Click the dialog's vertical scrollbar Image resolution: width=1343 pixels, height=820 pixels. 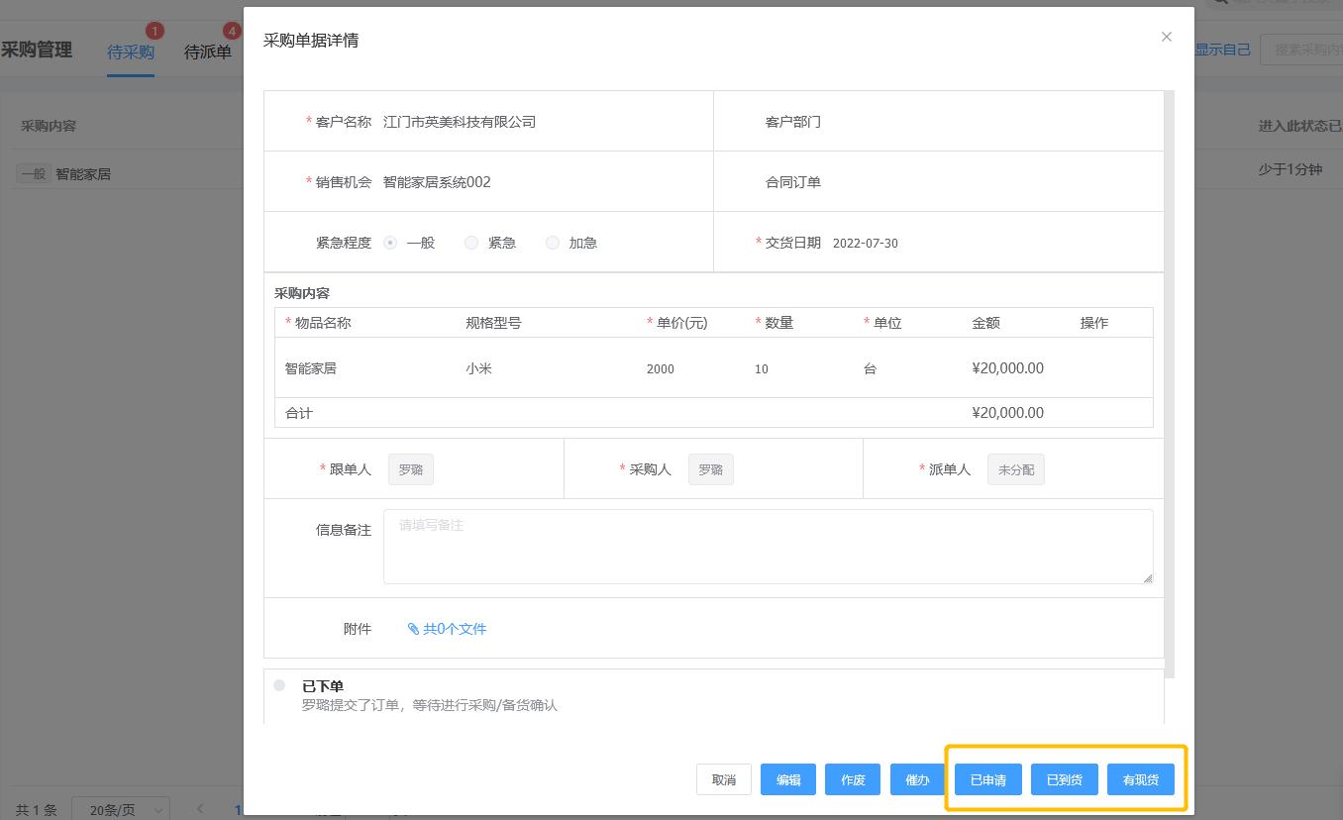tap(1170, 384)
